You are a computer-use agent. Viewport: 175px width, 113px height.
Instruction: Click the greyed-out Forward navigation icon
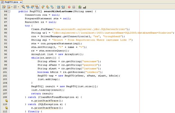pos(15,7)
